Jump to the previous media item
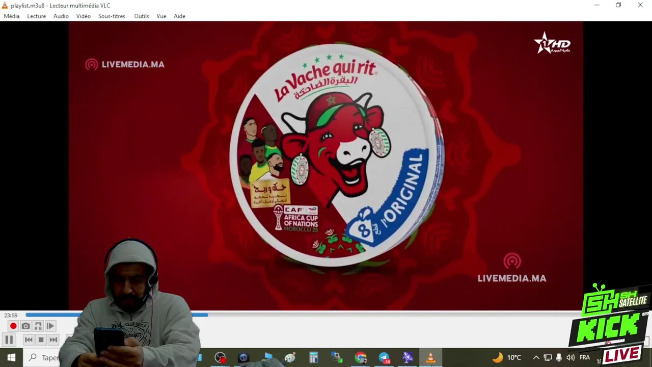This screenshot has height=367, width=652. pos(29,340)
